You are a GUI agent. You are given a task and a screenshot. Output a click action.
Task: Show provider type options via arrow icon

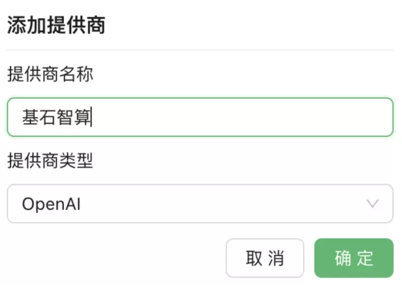point(373,204)
